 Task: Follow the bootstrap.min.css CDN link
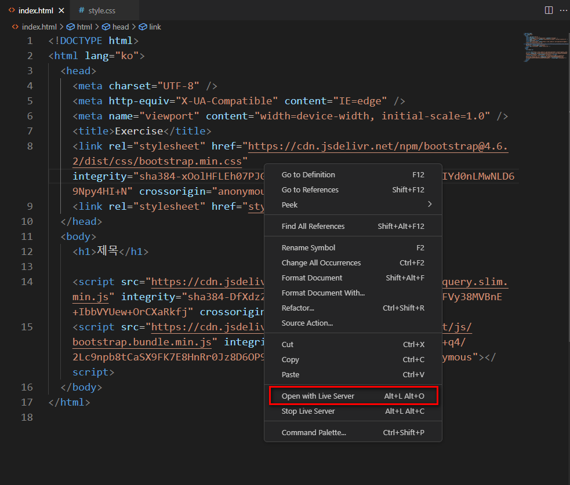(290, 147)
